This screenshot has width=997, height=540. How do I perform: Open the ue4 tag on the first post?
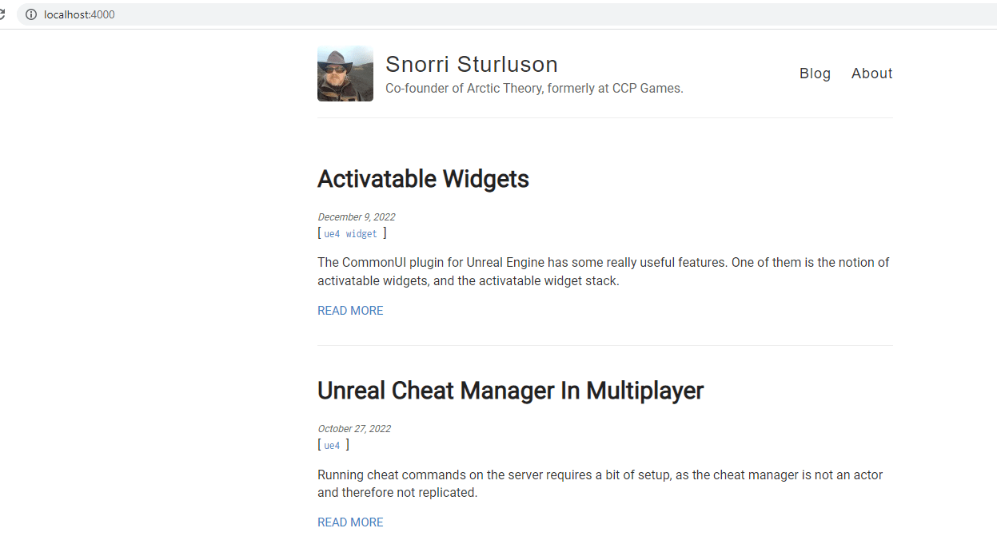coord(332,233)
